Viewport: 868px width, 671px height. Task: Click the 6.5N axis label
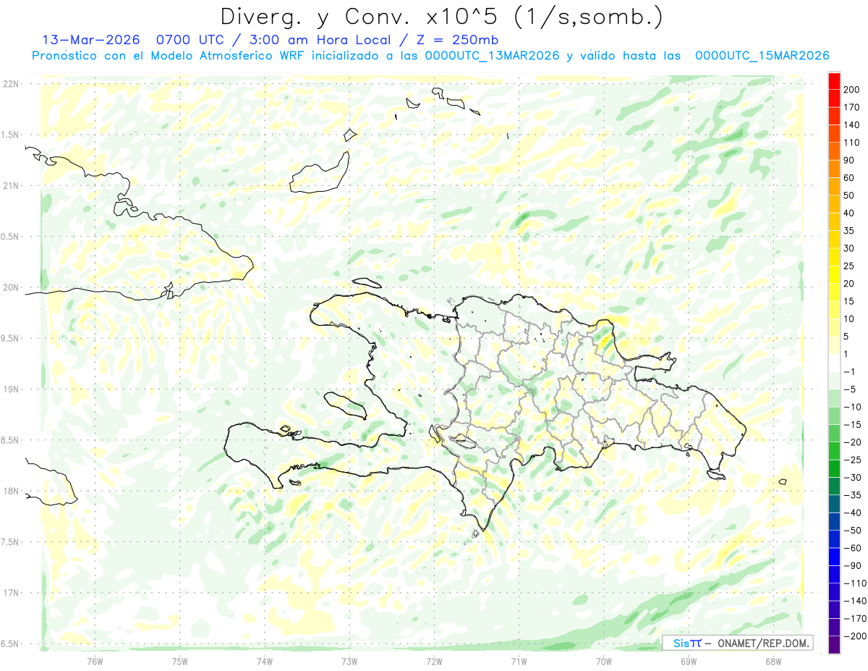10,643
